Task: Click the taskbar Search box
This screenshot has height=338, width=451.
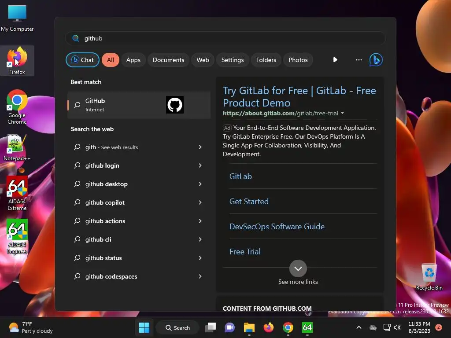Action: (x=177, y=327)
